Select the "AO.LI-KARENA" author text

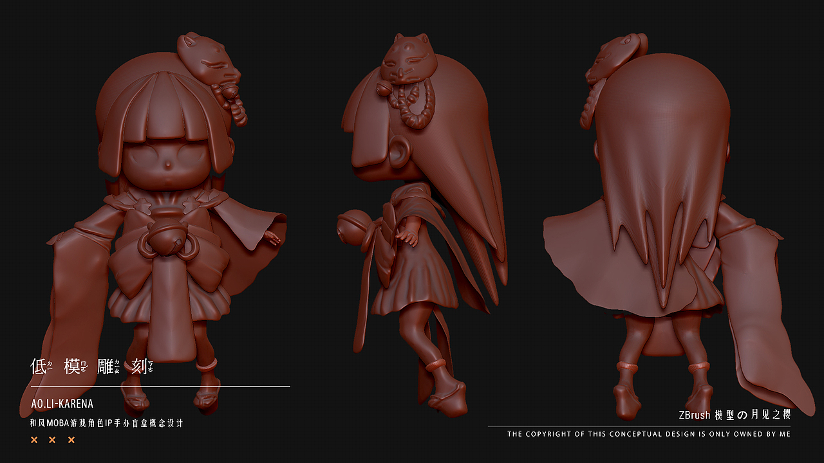pyautogui.click(x=62, y=404)
